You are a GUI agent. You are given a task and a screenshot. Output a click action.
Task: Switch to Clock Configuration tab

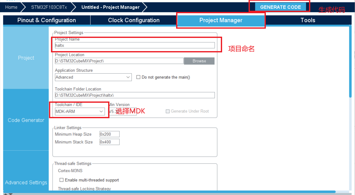pos(134,20)
